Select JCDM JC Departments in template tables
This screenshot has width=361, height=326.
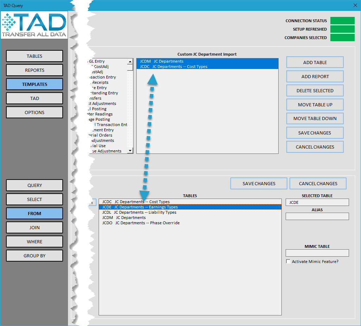pyautogui.click(x=207, y=61)
